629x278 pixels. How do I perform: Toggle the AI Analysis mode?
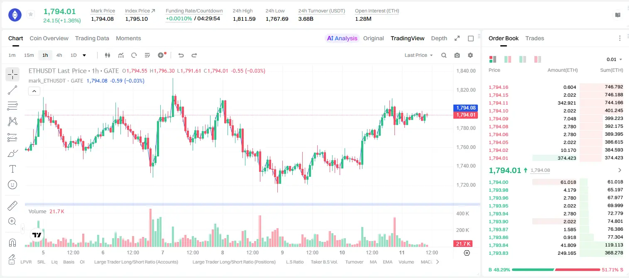(x=342, y=38)
